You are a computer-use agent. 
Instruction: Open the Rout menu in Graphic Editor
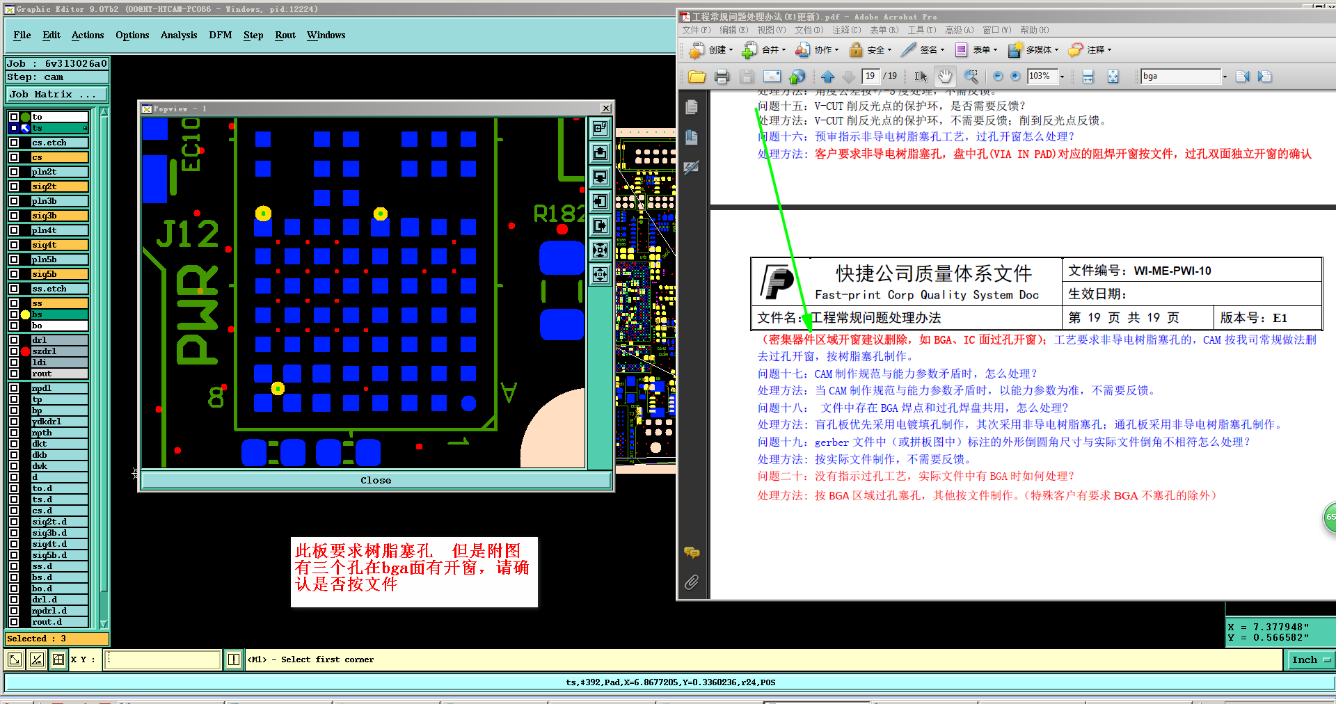click(x=285, y=35)
